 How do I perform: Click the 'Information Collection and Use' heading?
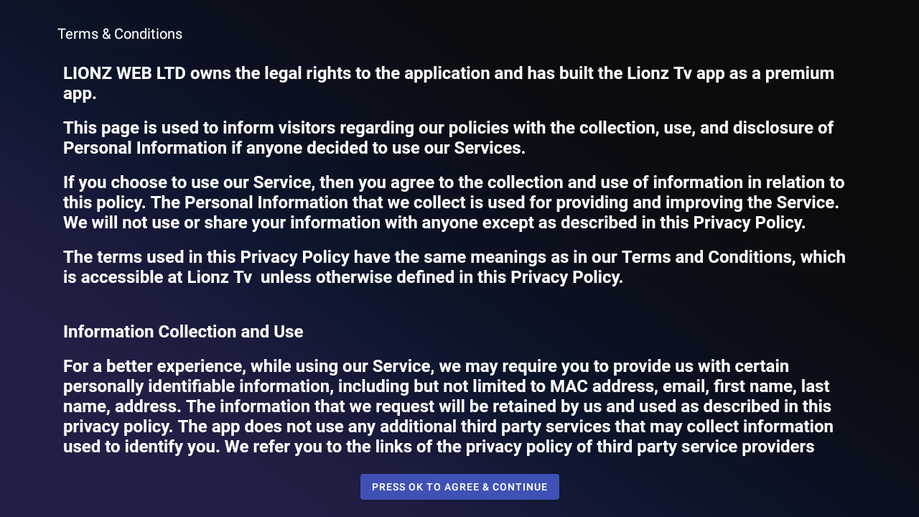coord(183,332)
